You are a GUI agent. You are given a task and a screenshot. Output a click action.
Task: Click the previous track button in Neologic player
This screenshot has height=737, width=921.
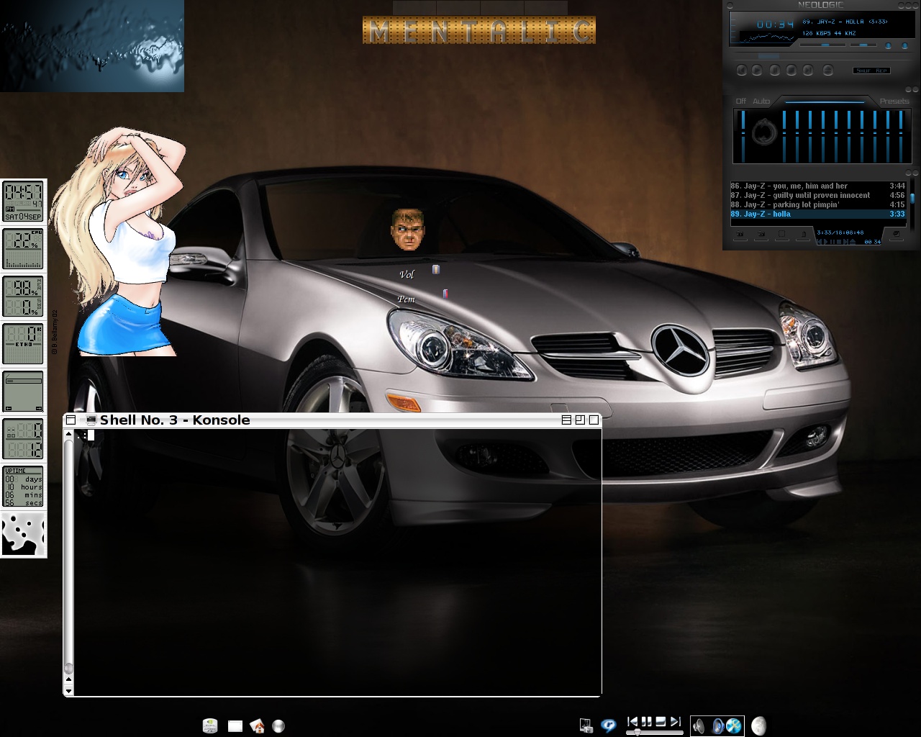click(x=742, y=70)
